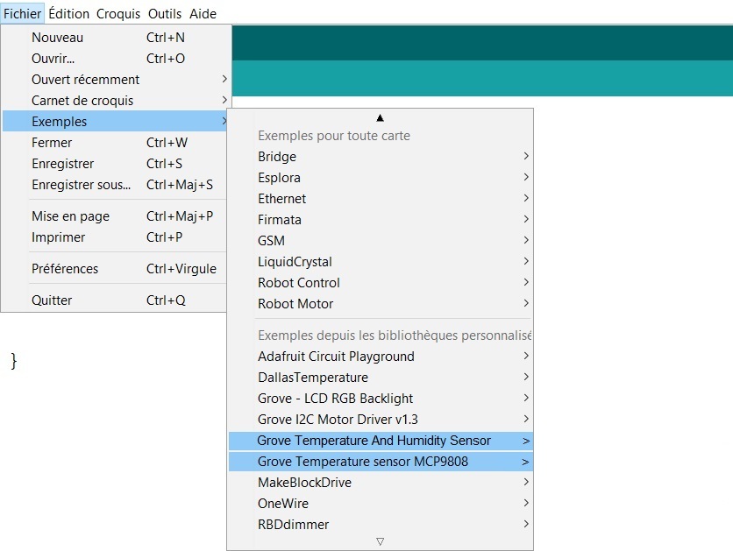This screenshot has width=733, height=551.
Task: Expand the Ouvert récemment submenu
Action: (116, 80)
